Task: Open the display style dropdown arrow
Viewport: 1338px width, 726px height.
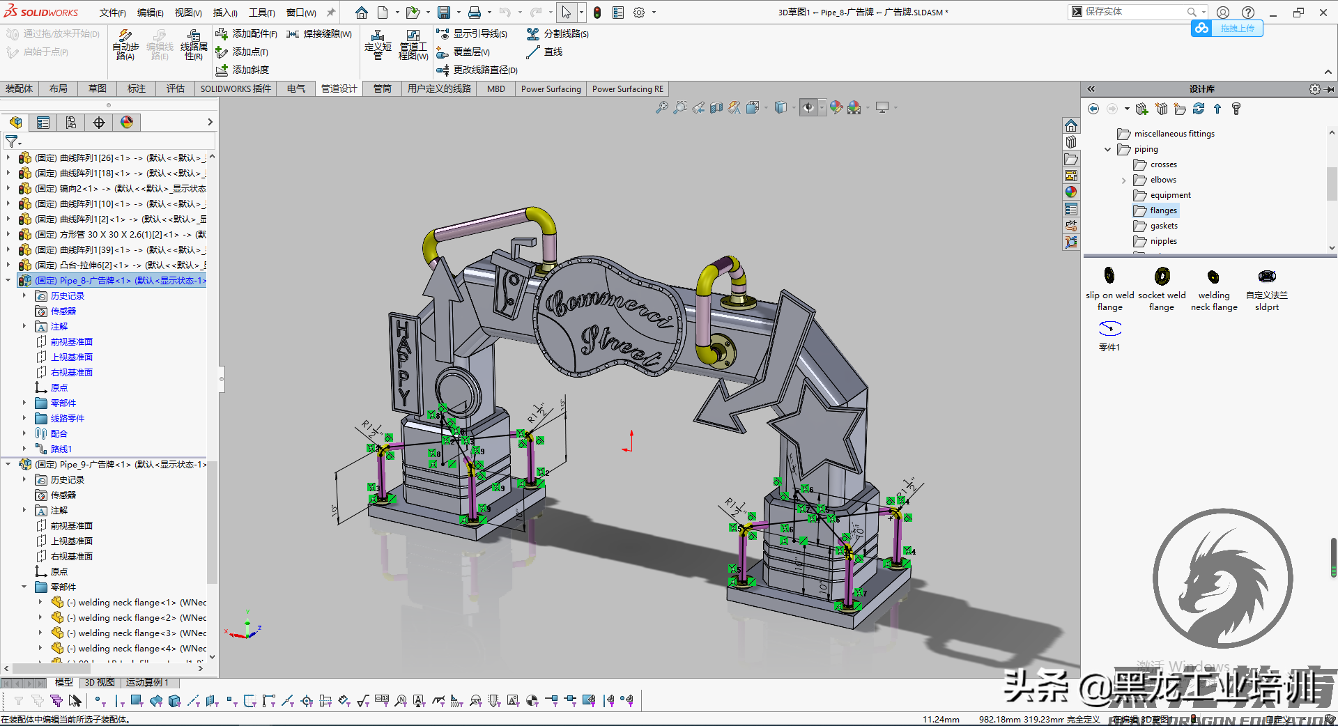Action: click(792, 107)
